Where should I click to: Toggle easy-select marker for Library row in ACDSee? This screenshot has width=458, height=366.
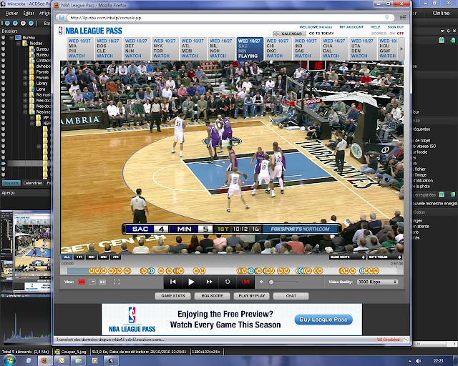(x=3, y=83)
